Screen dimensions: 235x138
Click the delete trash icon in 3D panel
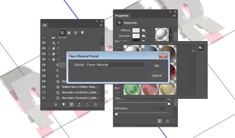point(95,105)
